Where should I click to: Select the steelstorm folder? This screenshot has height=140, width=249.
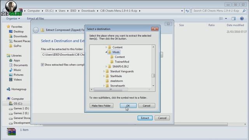coord(117,81)
